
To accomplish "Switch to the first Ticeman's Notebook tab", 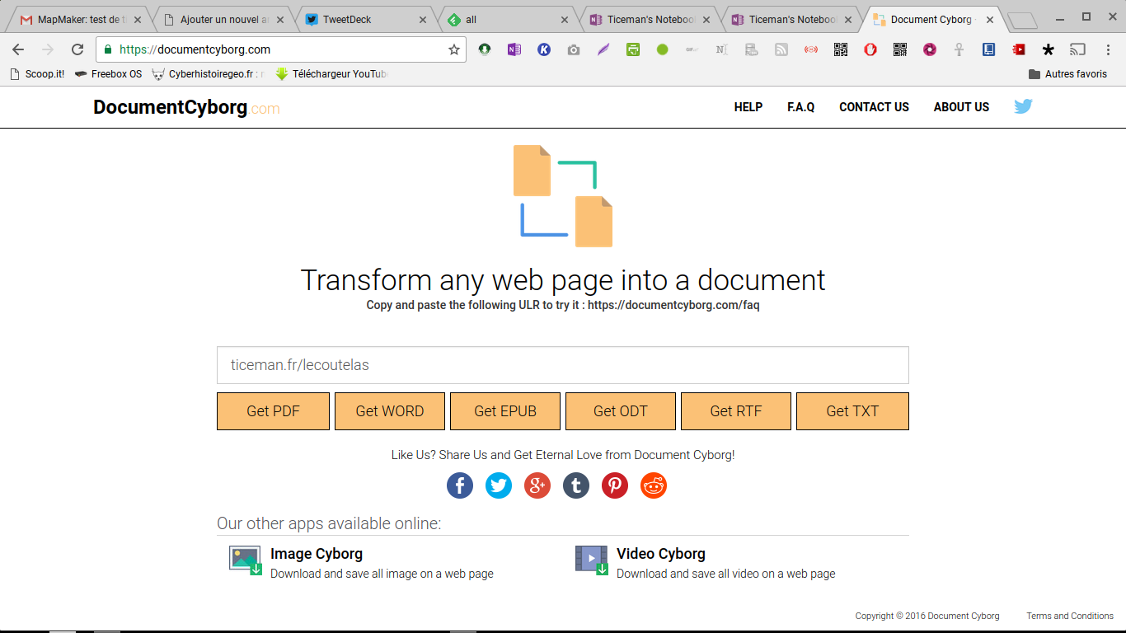I will pyautogui.click(x=651, y=19).
